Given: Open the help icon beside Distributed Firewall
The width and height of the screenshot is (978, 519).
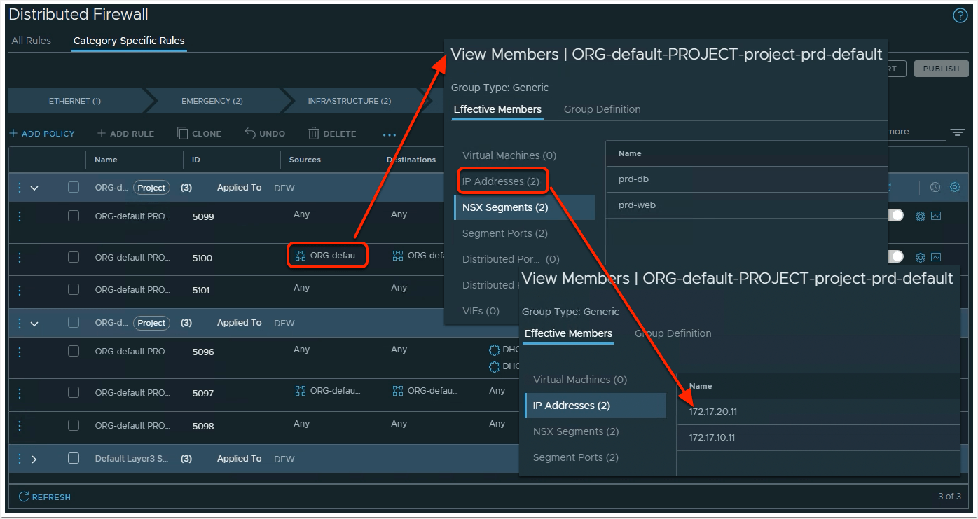Looking at the screenshot, I should coord(960,16).
